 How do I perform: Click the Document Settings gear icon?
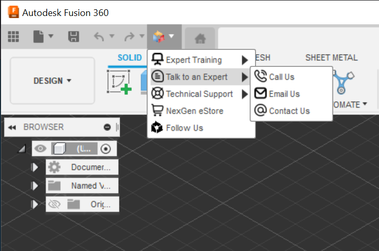54,167
